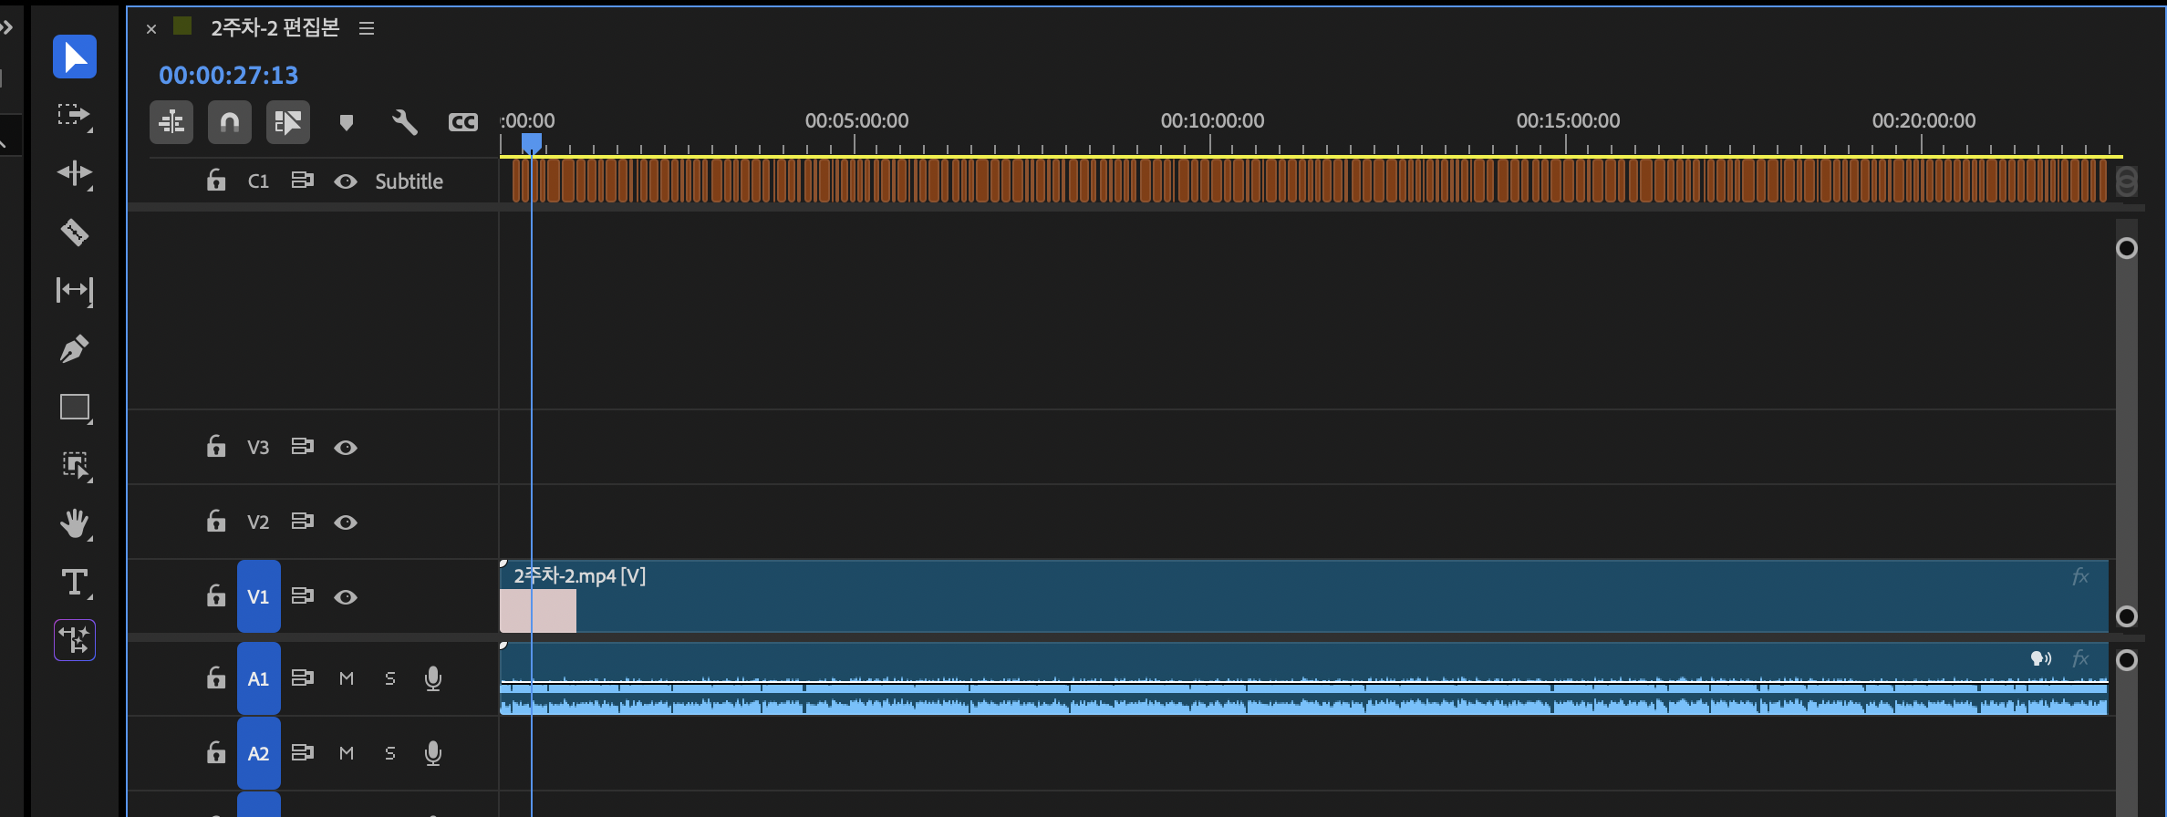The height and width of the screenshot is (817, 2167).
Task: Click the playhead marker on ruler
Action: click(x=532, y=143)
